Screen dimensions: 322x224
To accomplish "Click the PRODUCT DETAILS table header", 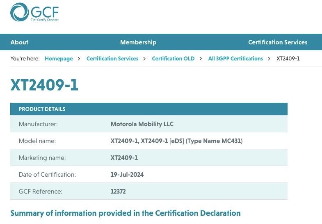I will click(149, 109).
